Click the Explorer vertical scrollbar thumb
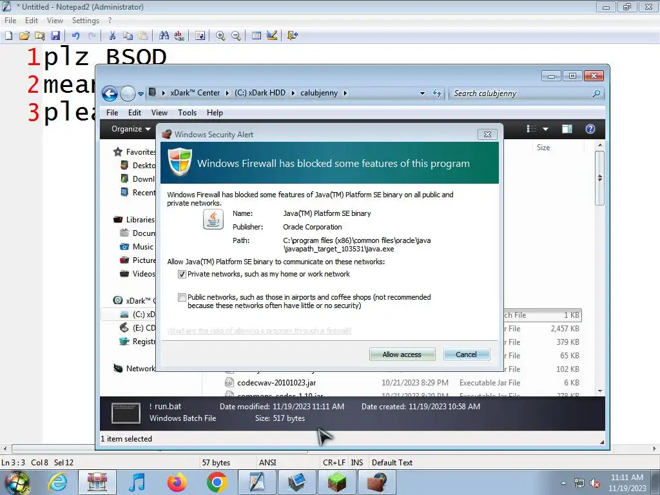The image size is (660, 495). (600, 178)
